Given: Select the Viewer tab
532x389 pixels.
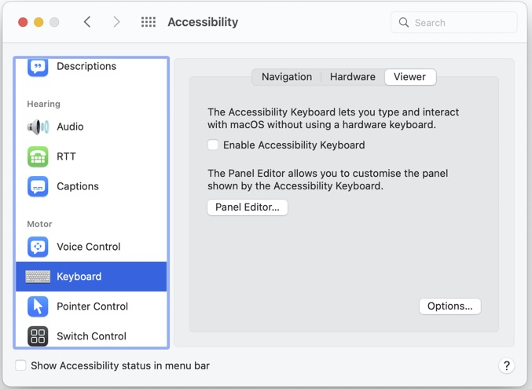Looking at the screenshot, I should (409, 77).
